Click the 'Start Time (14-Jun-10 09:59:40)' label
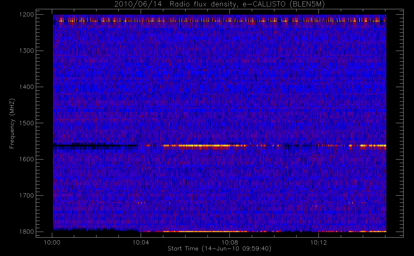The width and height of the screenshot is (414, 256). click(219, 249)
